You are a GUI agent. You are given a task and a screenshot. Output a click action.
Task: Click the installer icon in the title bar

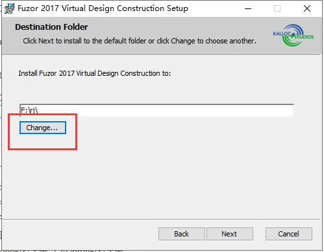(9, 8)
